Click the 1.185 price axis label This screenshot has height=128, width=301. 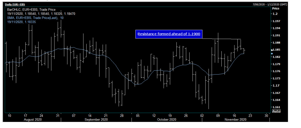pos(276,50)
